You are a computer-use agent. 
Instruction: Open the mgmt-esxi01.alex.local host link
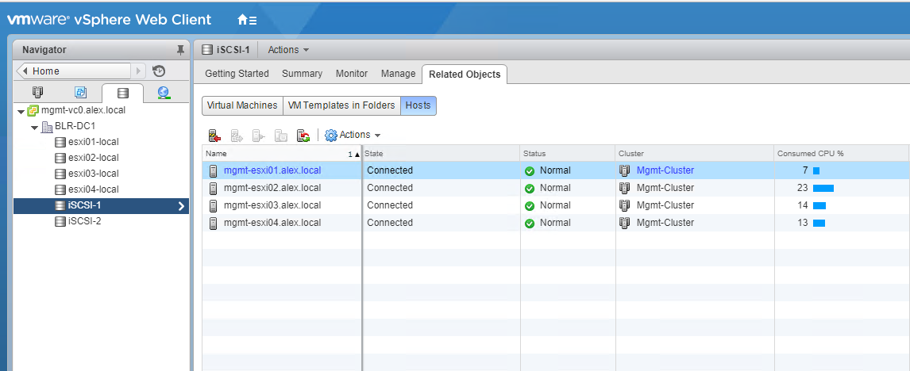pos(272,170)
